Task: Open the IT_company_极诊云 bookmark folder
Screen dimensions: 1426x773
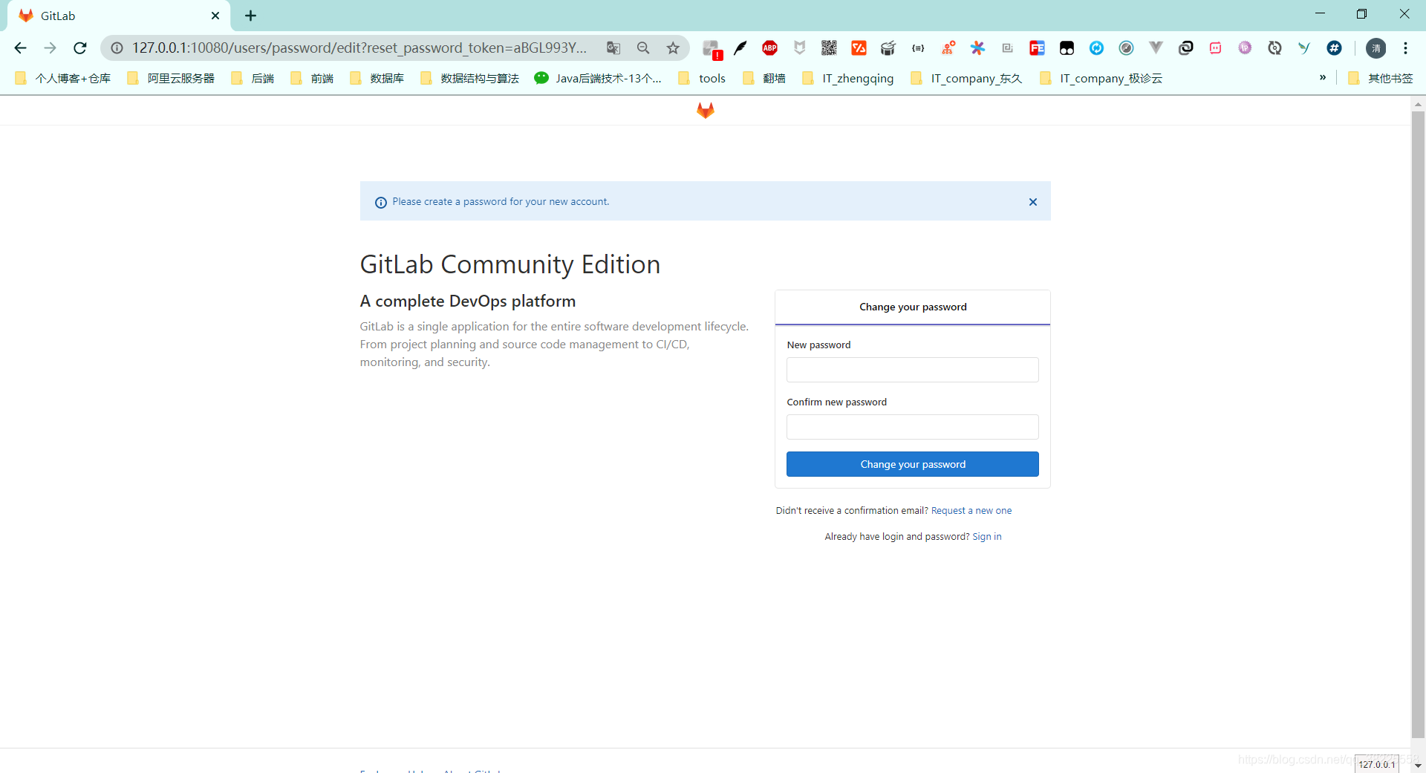Action: click(x=1101, y=78)
